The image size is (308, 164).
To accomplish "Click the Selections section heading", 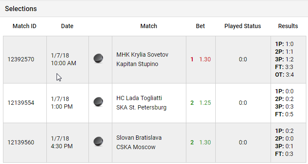I will (21, 9).
